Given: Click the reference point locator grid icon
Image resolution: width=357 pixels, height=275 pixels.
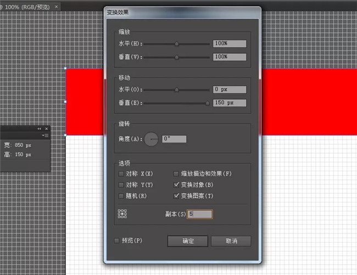Looking at the screenshot, I should tap(122, 214).
